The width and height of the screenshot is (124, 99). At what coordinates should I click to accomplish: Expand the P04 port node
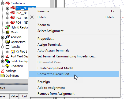coord(7,23)
